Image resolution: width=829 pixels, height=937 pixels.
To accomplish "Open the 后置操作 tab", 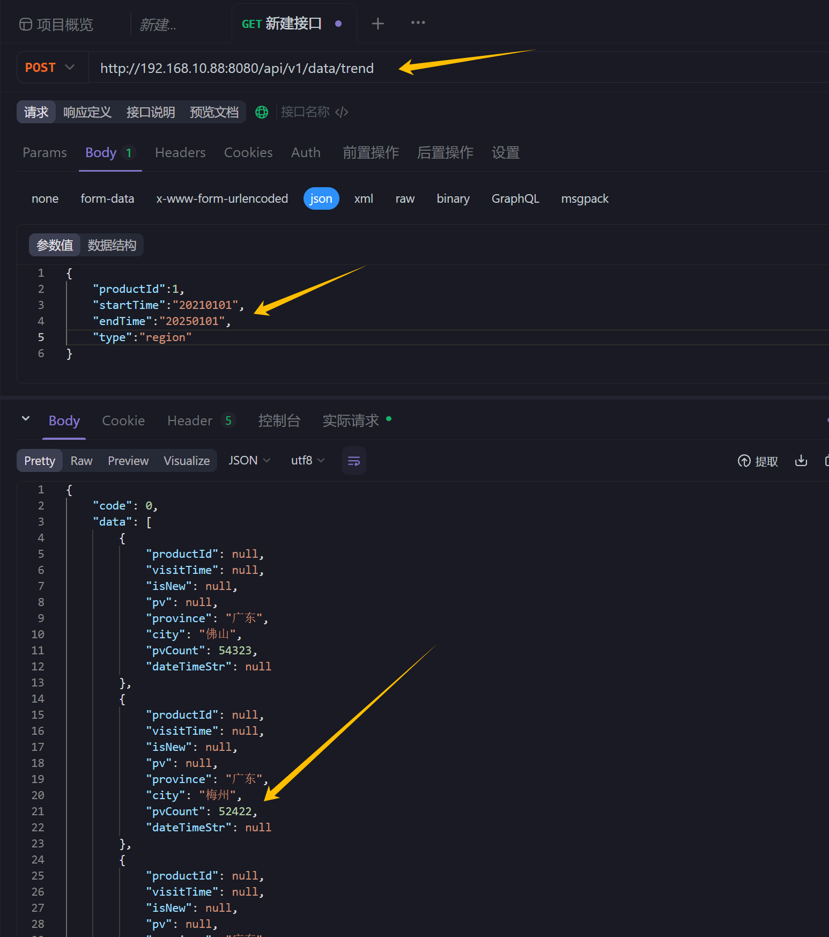I will pyautogui.click(x=445, y=153).
